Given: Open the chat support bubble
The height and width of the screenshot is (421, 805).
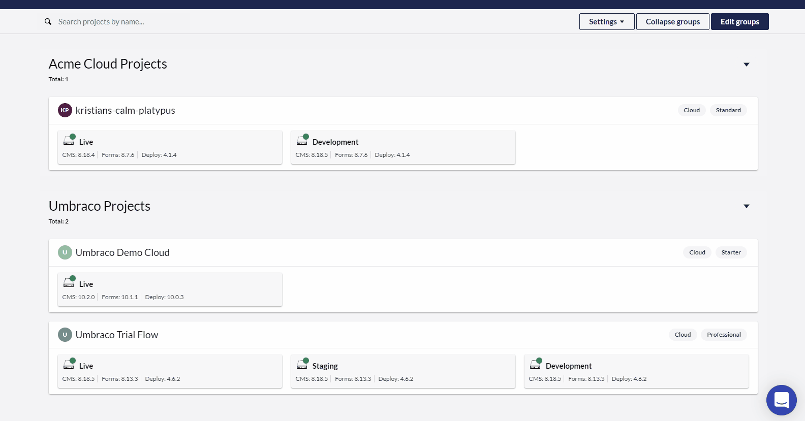Looking at the screenshot, I should pyautogui.click(x=782, y=400).
